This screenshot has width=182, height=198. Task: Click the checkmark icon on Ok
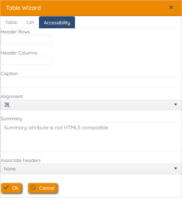tap(6, 187)
